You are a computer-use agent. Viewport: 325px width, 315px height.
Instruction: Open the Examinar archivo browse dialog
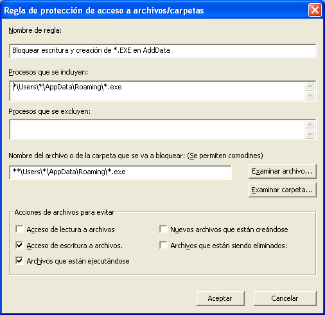tap(282, 171)
